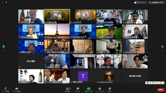Screen dimensions: 166x93
Task: Click purple T avatar of 繁桝@福岡
Action: (83, 76)
